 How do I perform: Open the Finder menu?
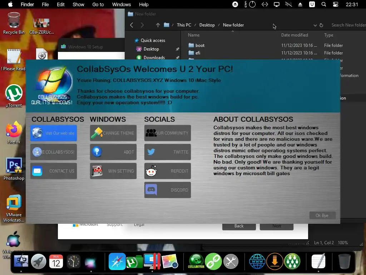[27, 4]
